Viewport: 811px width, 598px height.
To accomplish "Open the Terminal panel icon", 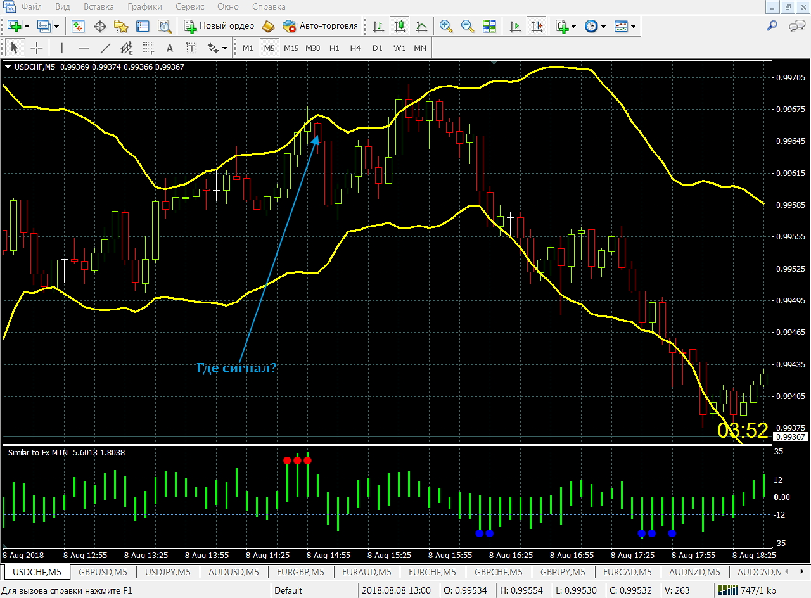I will (143, 26).
